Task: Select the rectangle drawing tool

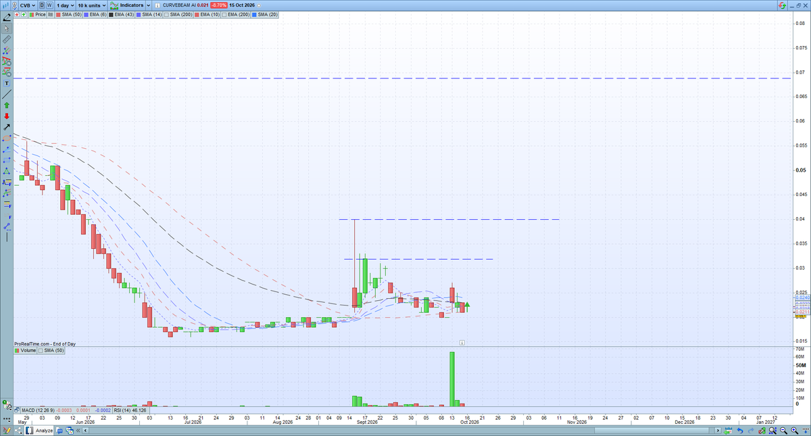Action: 7,160
